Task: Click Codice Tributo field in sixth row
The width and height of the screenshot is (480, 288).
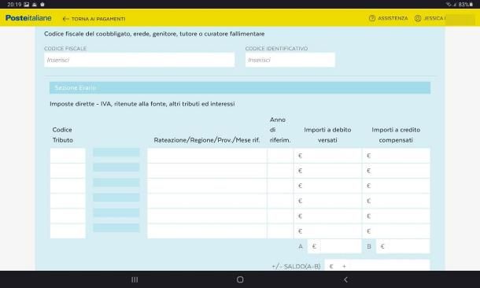Action: 68,231
